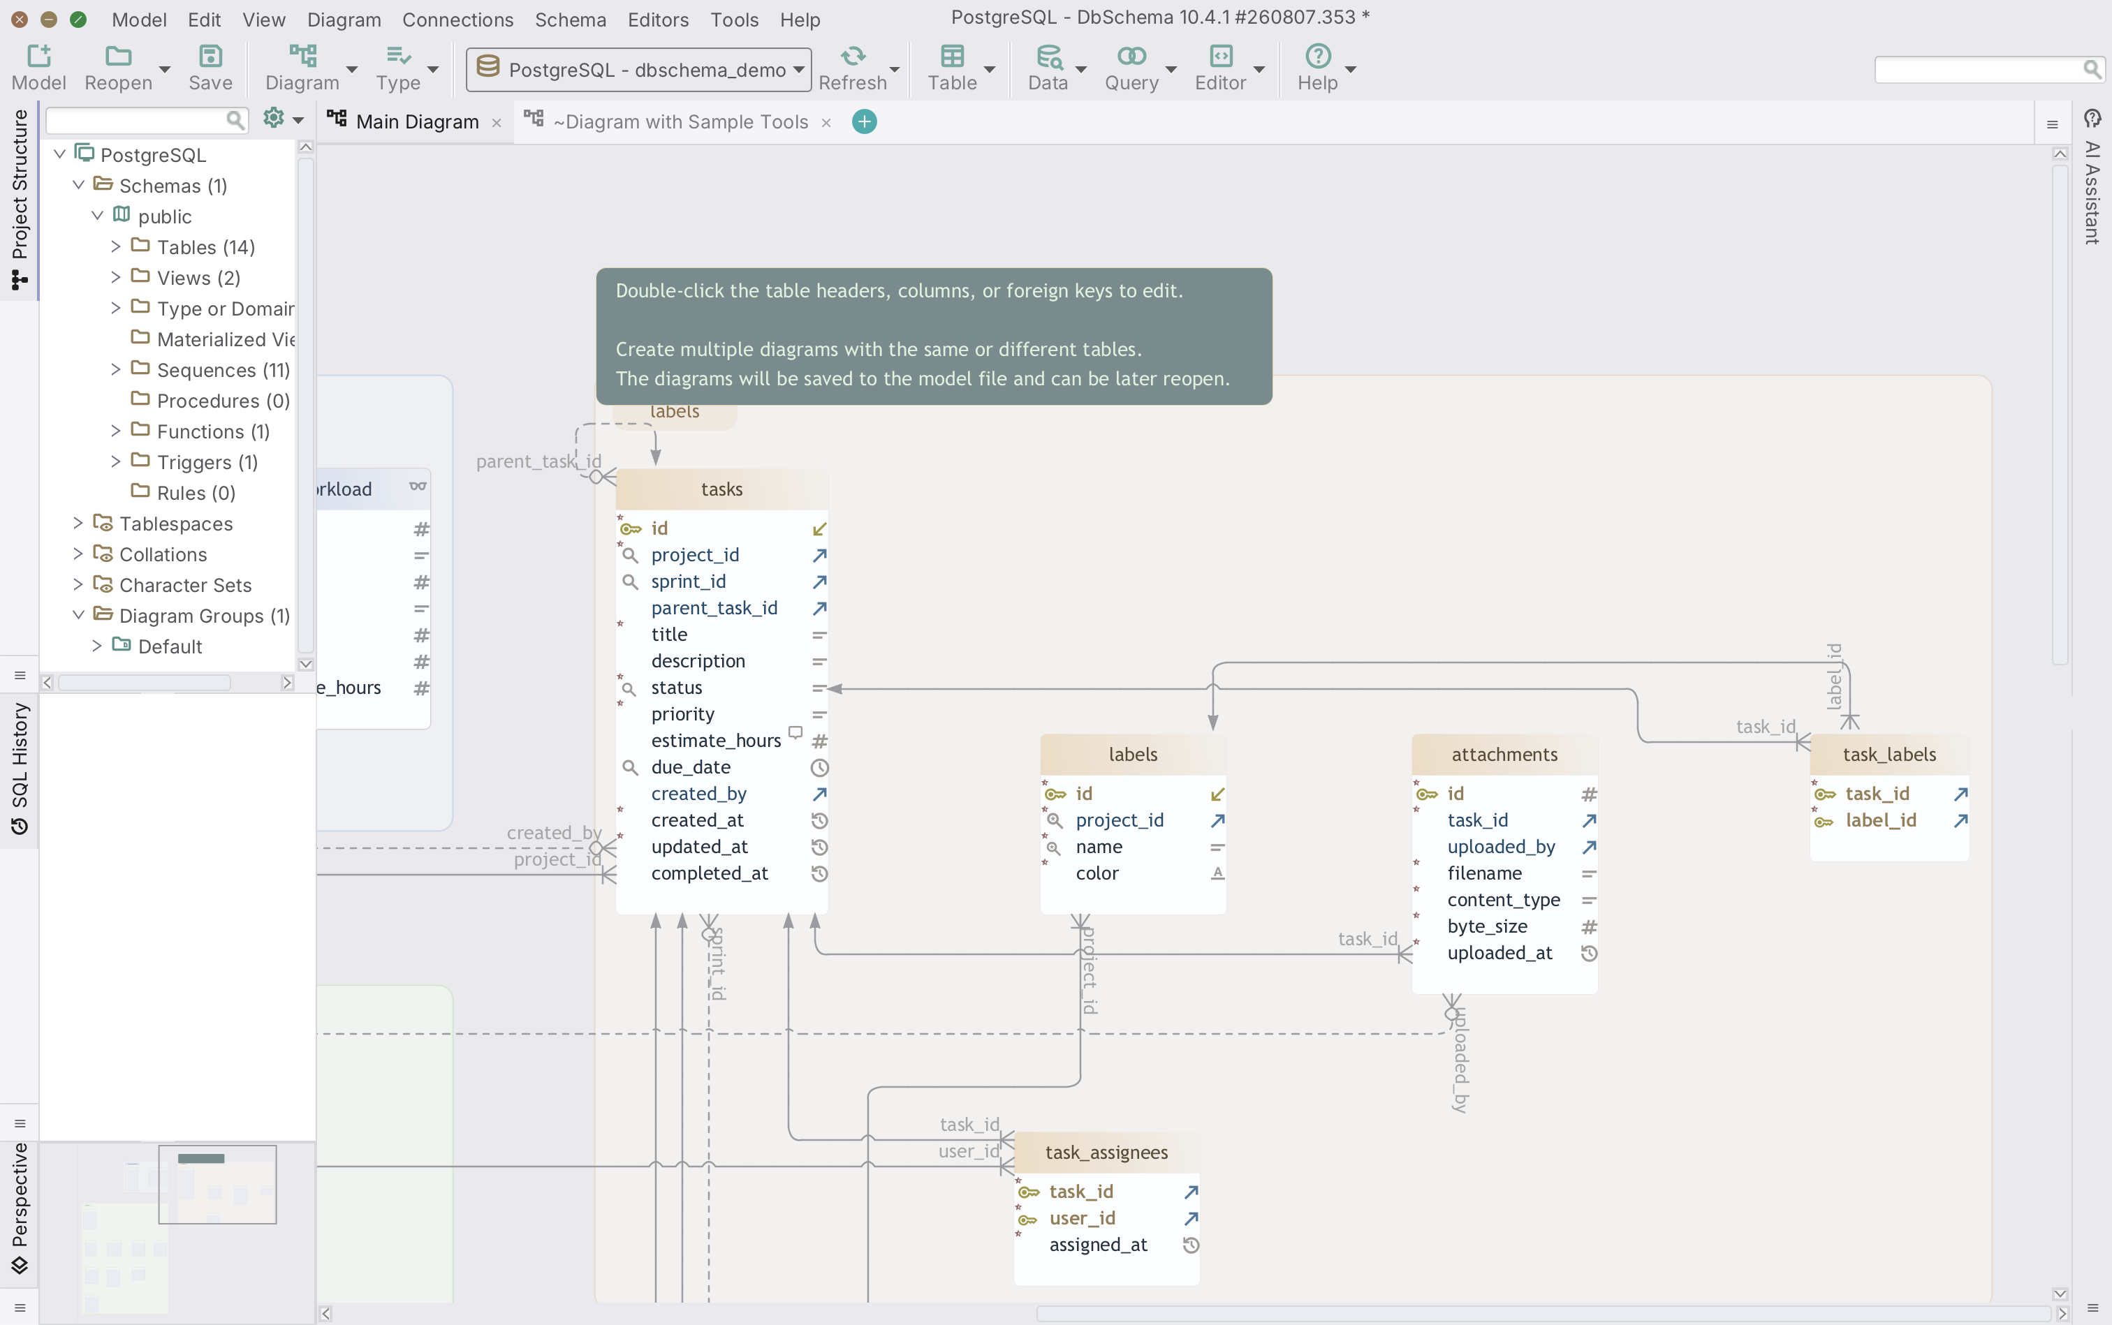Open the Schema menu

(x=570, y=20)
